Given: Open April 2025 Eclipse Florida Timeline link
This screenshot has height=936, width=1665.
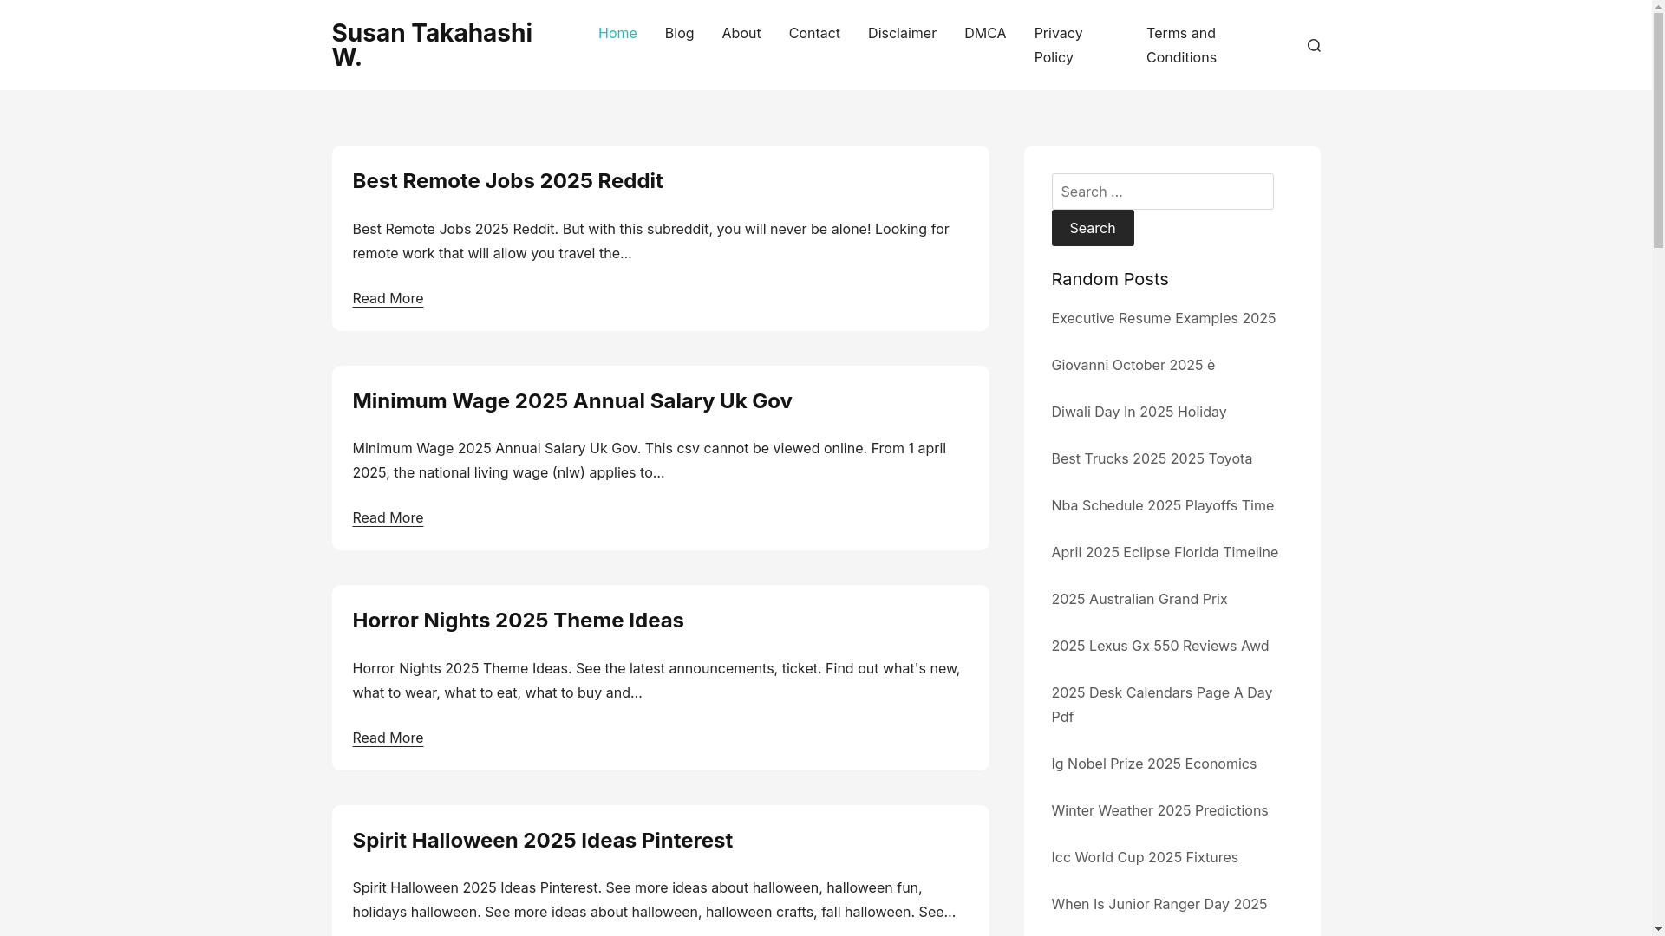Looking at the screenshot, I should [x=1165, y=552].
